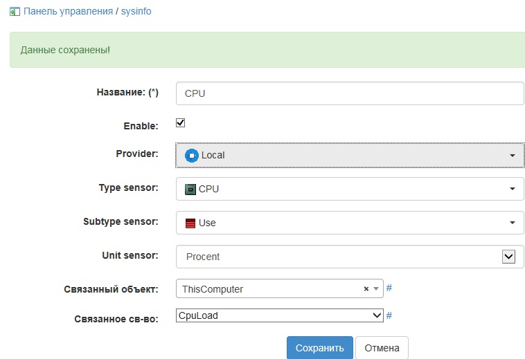Click the blue Local provider icon
The width and height of the screenshot is (525, 359).
coord(191,155)
